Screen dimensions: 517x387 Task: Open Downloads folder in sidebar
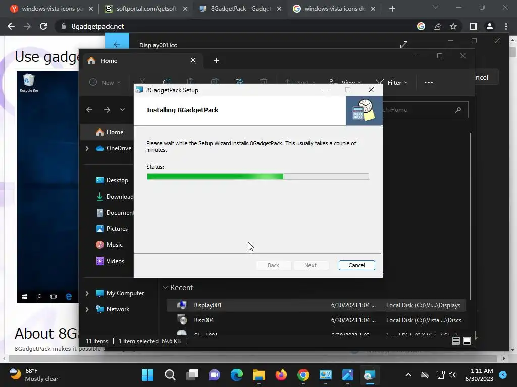point(115,197)
